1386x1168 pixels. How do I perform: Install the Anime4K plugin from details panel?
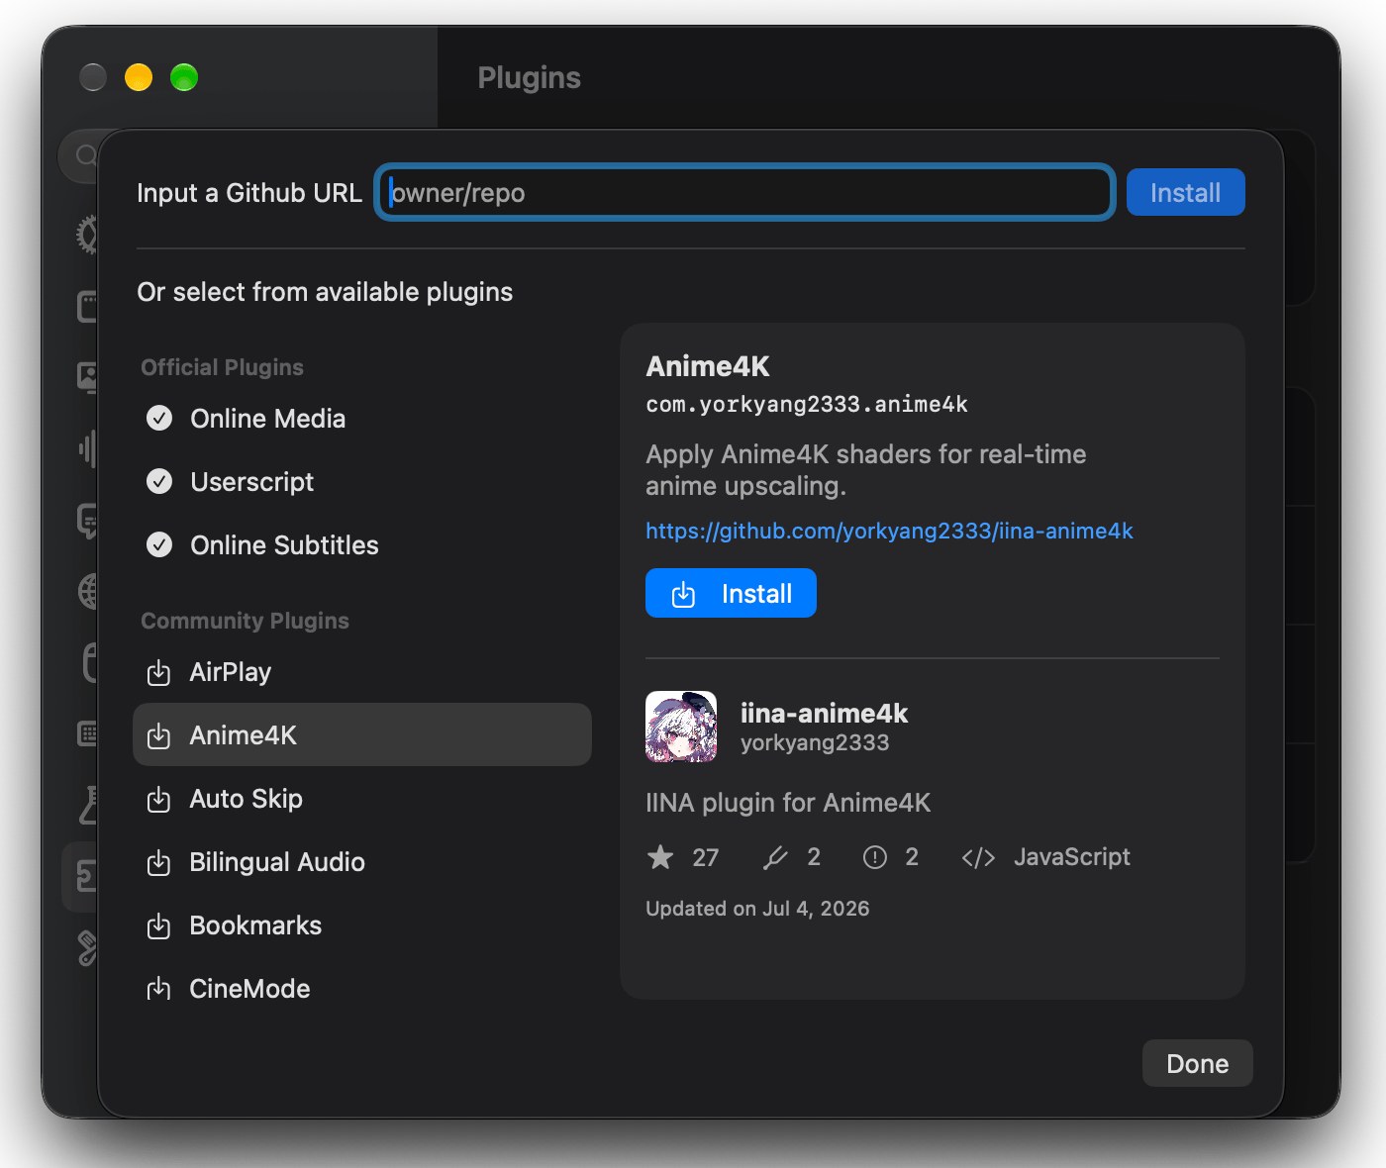tap(731, 593)
